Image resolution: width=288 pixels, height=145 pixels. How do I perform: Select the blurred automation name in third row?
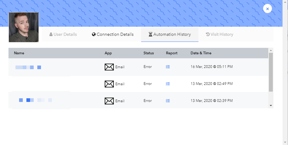(36, 100)
